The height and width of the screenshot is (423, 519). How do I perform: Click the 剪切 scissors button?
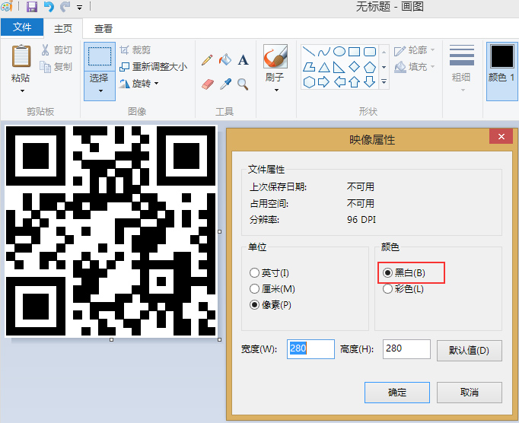tap(56, 50)
